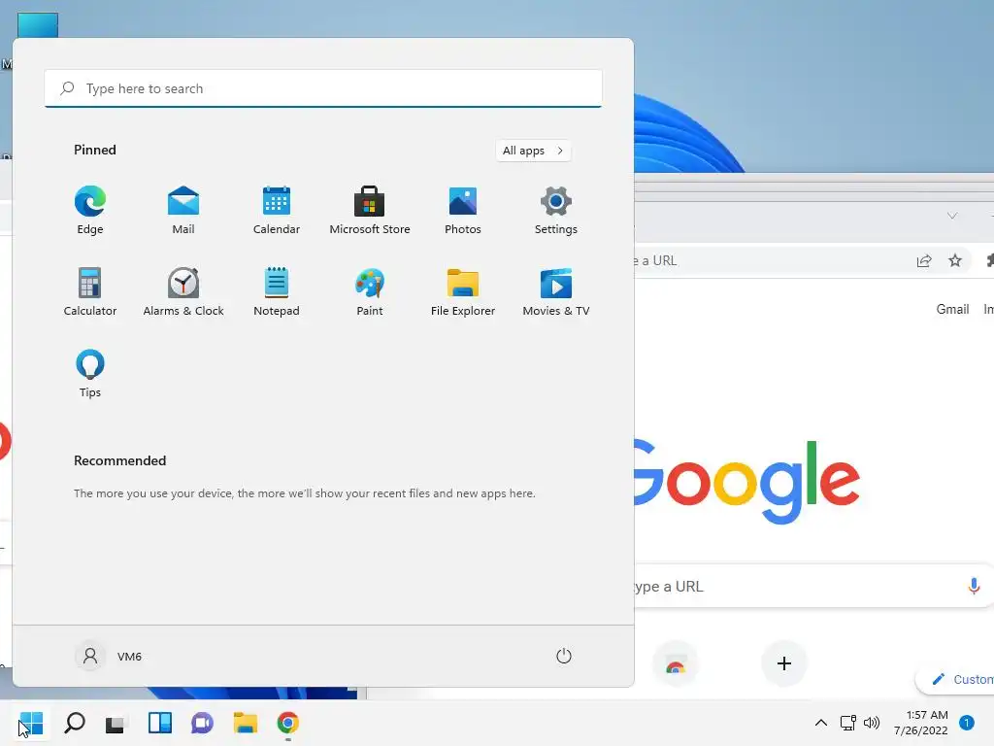Open the Tips app
The width and height of the screenshot is (994, 746).
pos(90,374)
